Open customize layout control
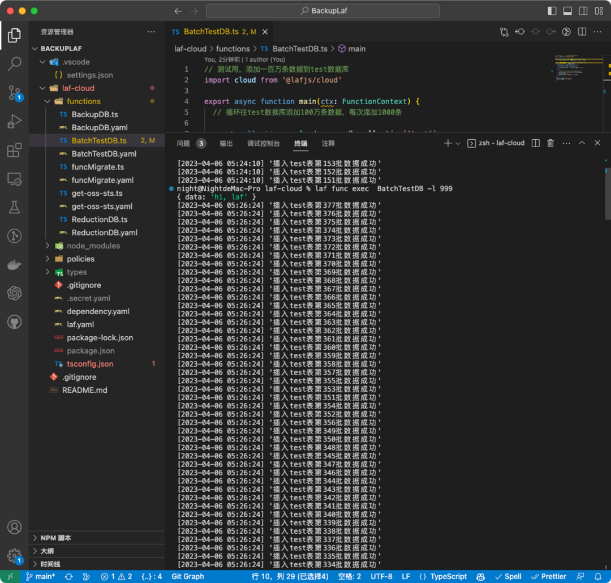 pyautogui.click(x=599, y=11)
